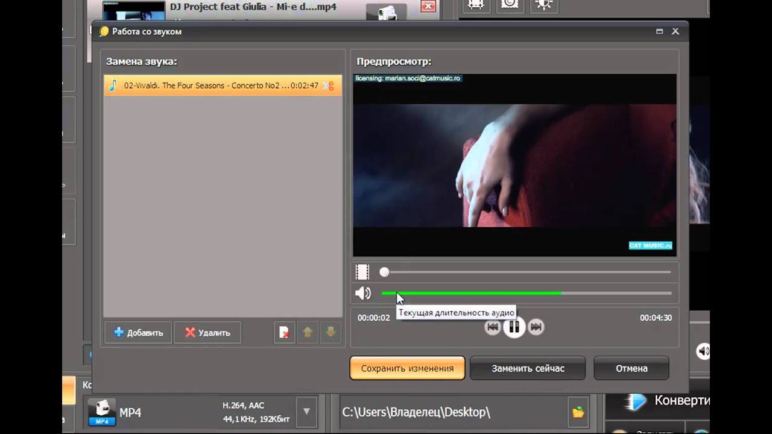
Task: Select the 02-Vivaldi Four Seasons audio row
Action: tap(223, 86)
